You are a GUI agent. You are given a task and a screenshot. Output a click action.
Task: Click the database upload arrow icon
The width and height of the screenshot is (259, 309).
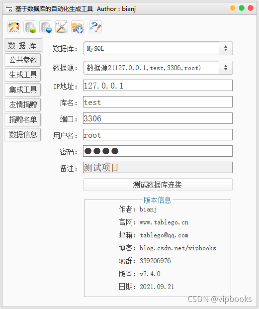point(30,27)
